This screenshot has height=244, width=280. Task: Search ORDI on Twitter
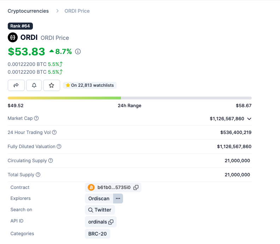pyautogui.click(x=100, y=210)
